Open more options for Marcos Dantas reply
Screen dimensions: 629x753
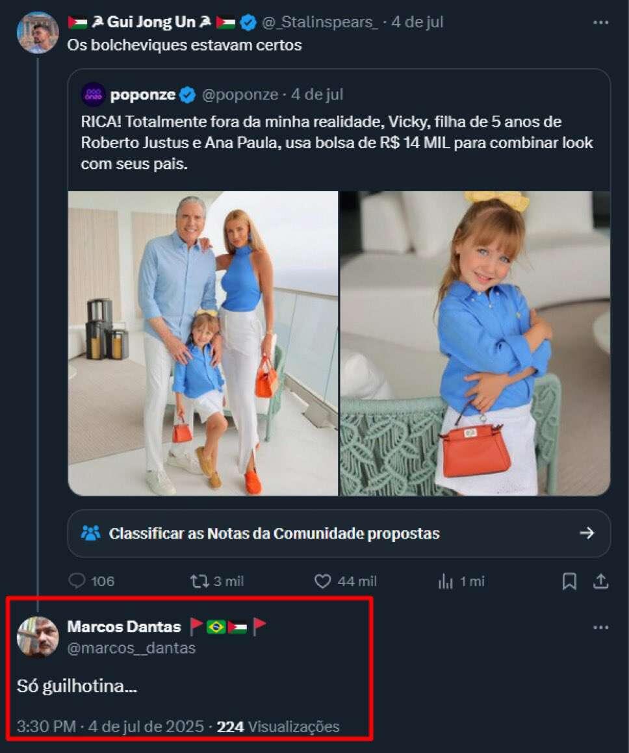[600, 627]
